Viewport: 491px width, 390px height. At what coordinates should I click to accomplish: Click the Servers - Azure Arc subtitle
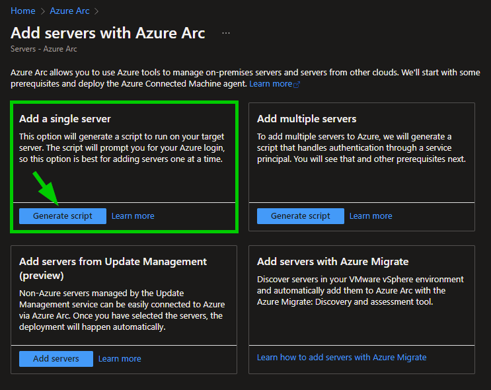pyautogui.click(x=44, y=49)
